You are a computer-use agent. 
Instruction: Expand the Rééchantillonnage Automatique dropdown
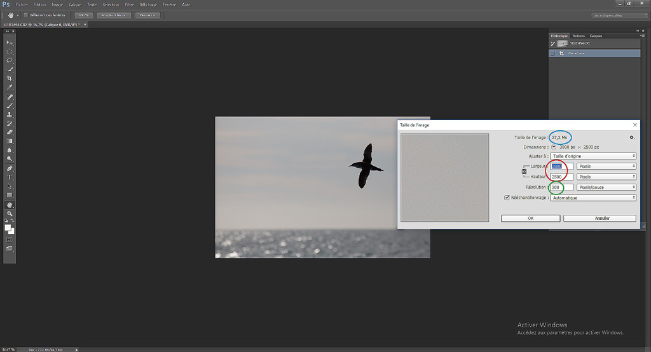tap(593, 198)
